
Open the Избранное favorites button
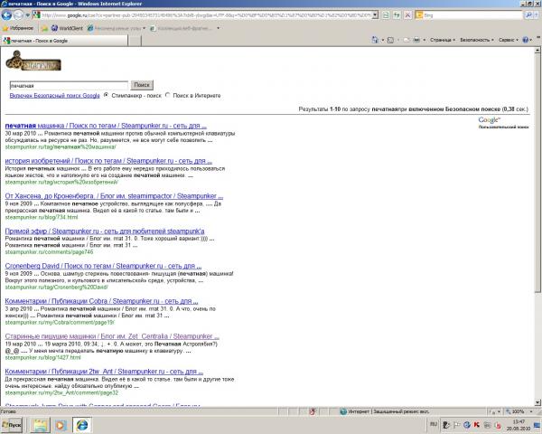(18, 28)
